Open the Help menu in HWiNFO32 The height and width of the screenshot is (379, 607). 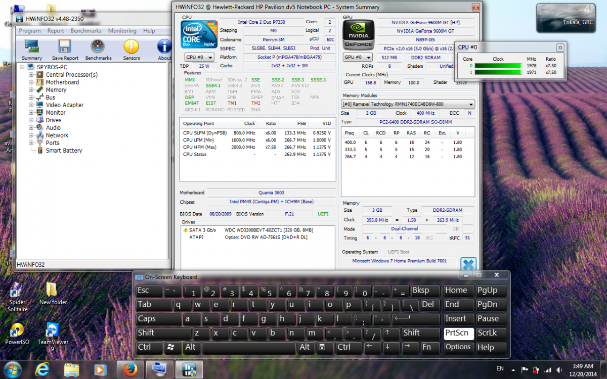[149, 31]
